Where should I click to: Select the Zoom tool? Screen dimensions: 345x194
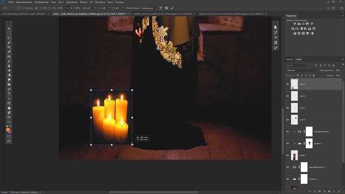pyautogui.click(x=9, y=117)
